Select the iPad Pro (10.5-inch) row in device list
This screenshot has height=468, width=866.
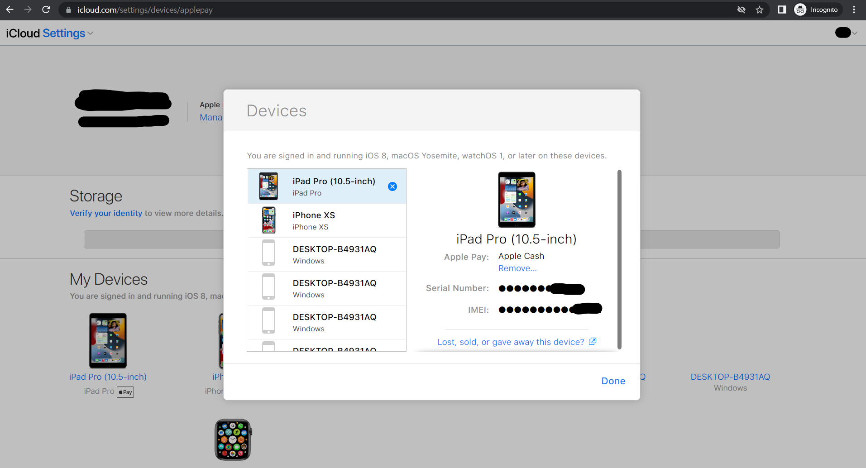coord(326,186)
